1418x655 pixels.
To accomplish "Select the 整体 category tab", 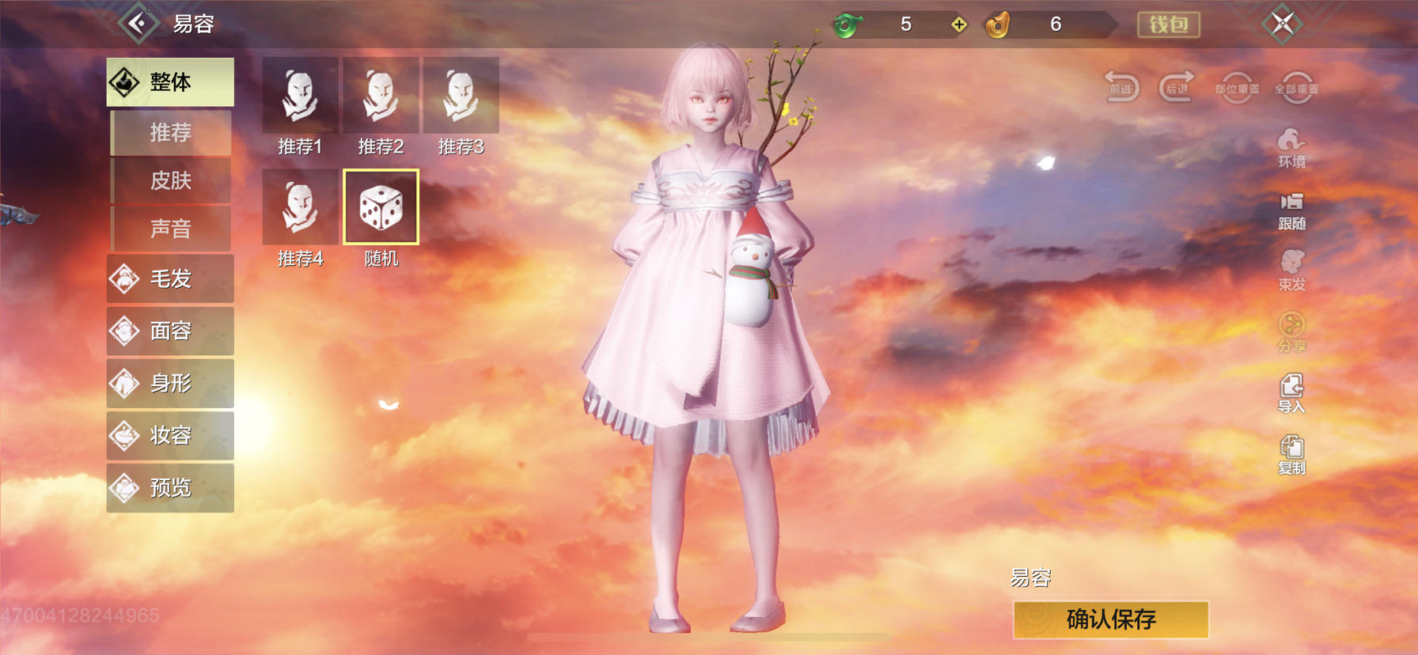I will pyautogui.click(x=170, y=81).
